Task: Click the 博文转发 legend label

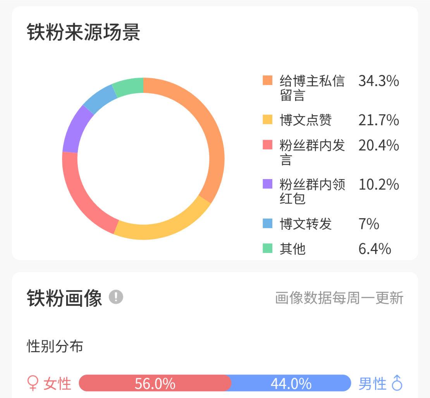Action: coord(306,224)
